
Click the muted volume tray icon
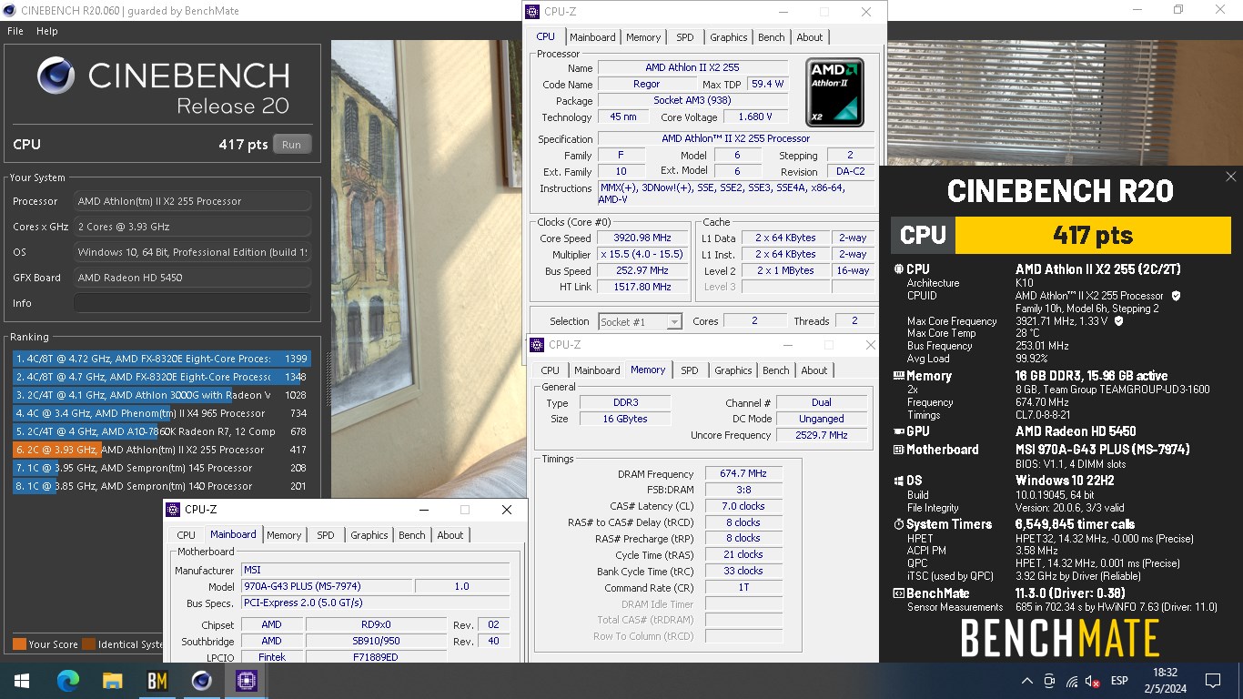(1093, 681)
